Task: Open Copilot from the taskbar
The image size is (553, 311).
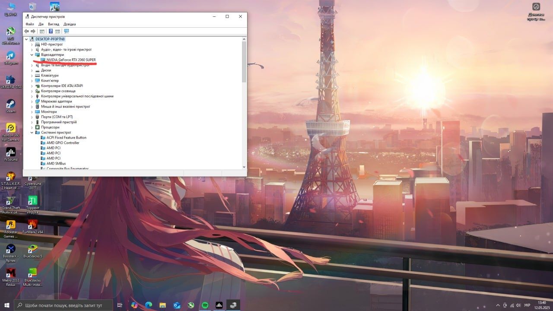Action: [134, 305]
